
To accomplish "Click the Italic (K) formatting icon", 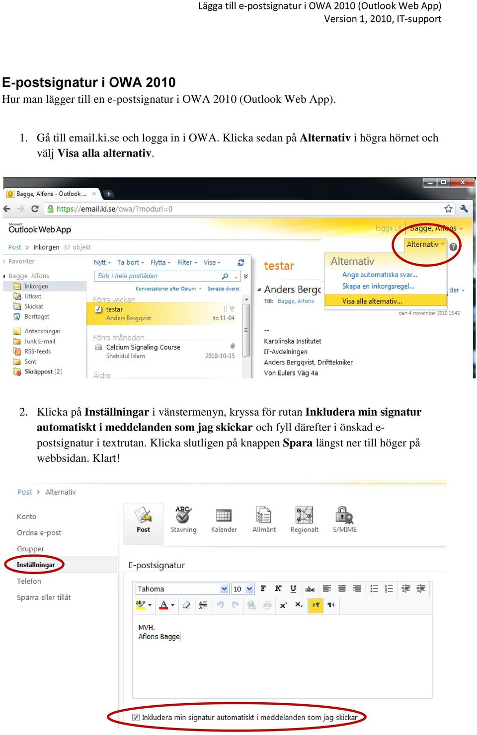I will (x=278, y=588).
